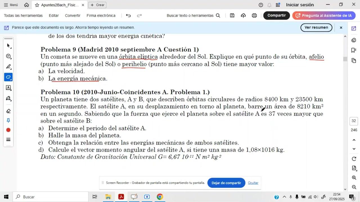The image size is (360, 202).
Task: Click the line 'Halle la masa del planeta.'
Action: click(85, 136)
